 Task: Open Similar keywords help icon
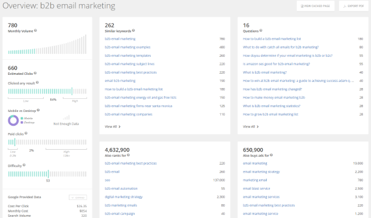[133, 31]
